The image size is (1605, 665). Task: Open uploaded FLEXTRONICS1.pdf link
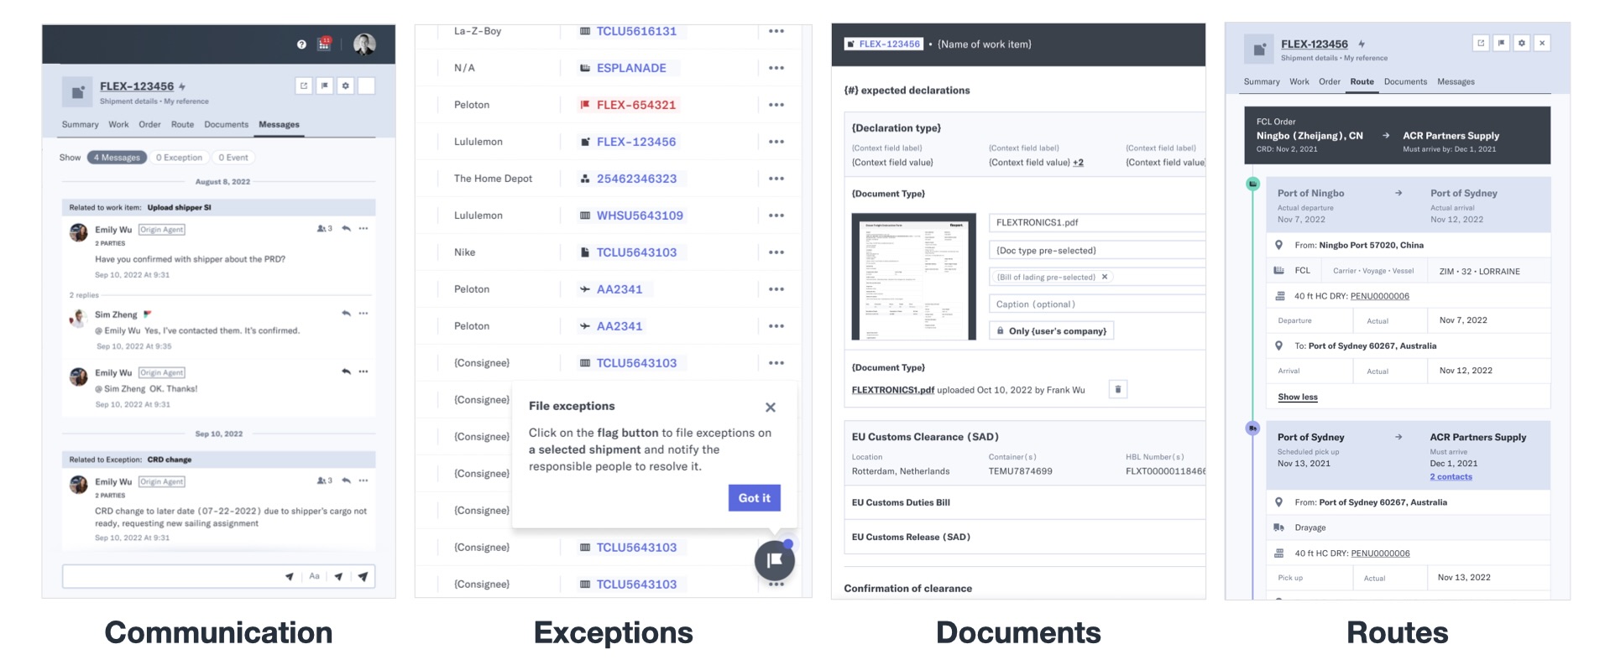(892, 390)
